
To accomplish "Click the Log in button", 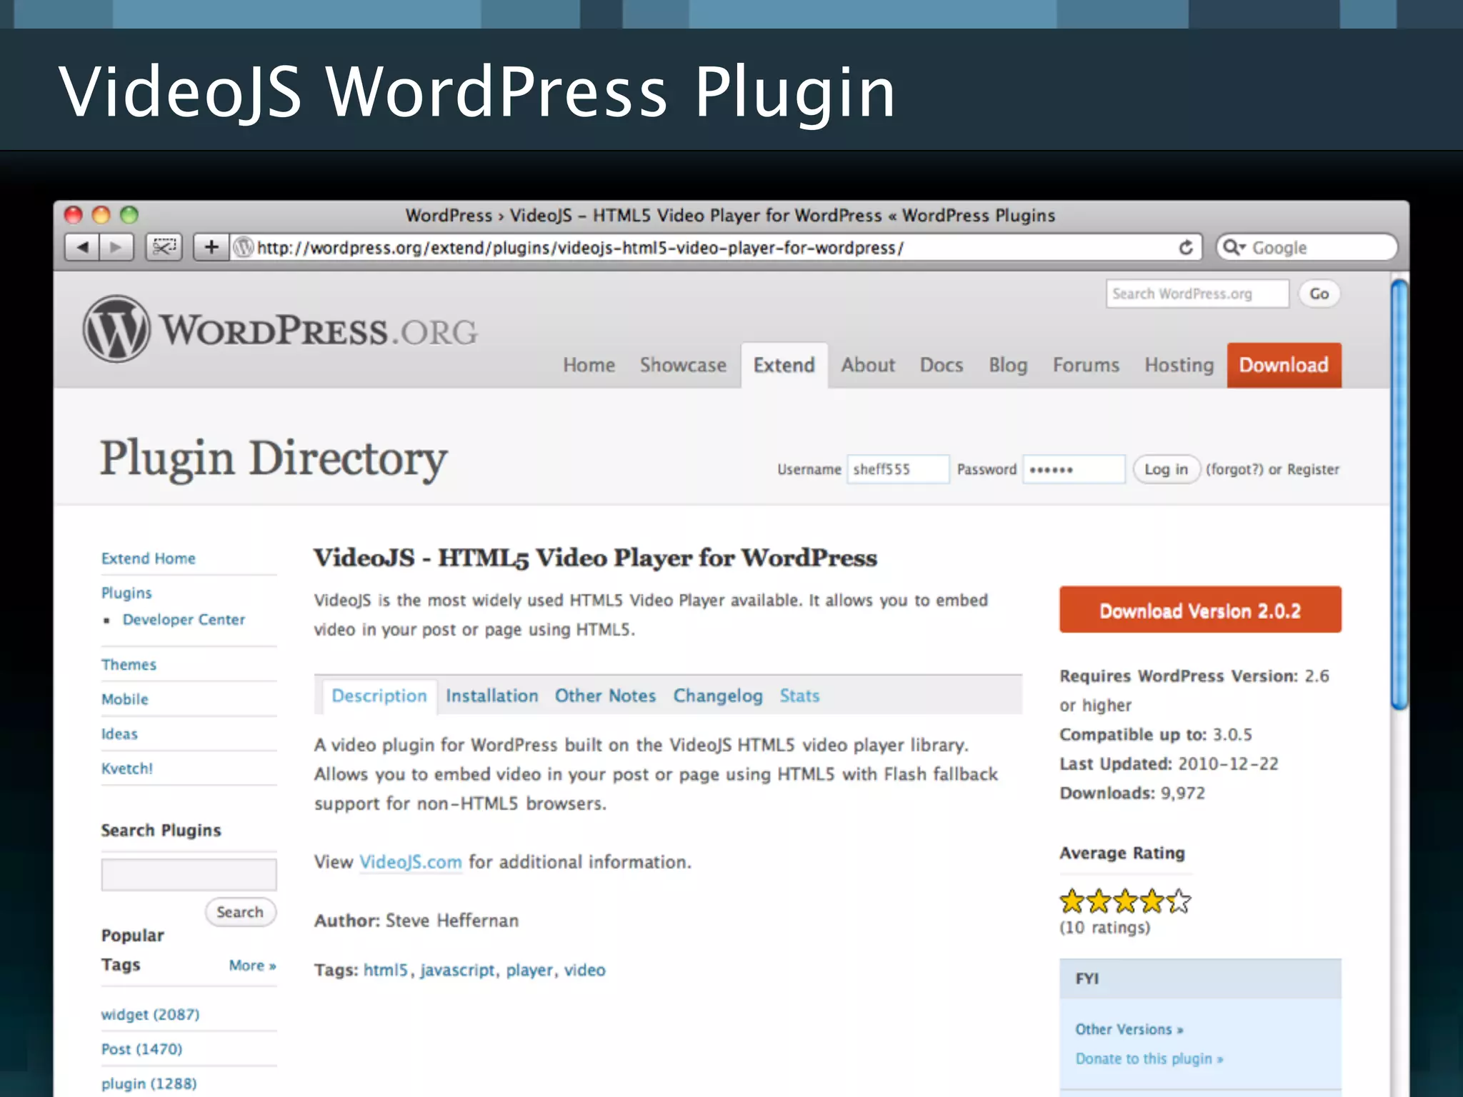I will (x=1165, y=469).
